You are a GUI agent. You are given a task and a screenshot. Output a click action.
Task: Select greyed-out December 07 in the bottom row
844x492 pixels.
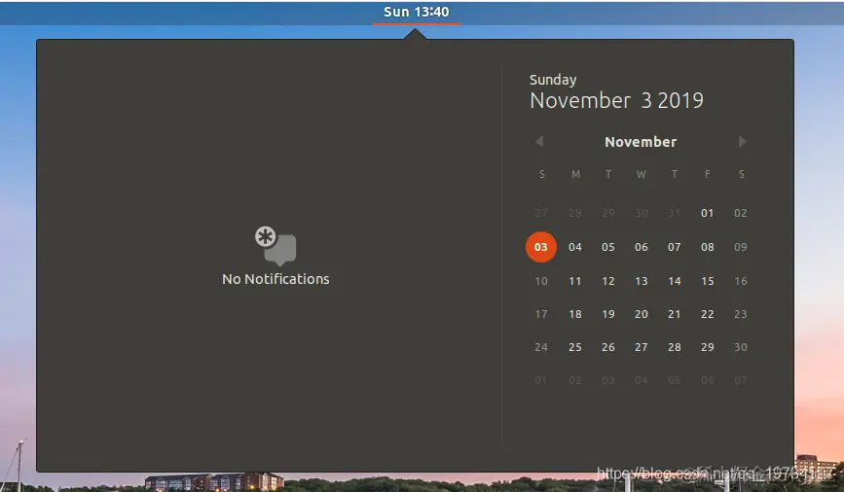click(x=741, y=381)
